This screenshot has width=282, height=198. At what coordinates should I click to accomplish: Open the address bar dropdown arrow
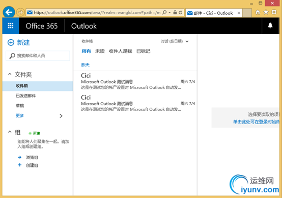pyautogui.click(x=170, y=12)
